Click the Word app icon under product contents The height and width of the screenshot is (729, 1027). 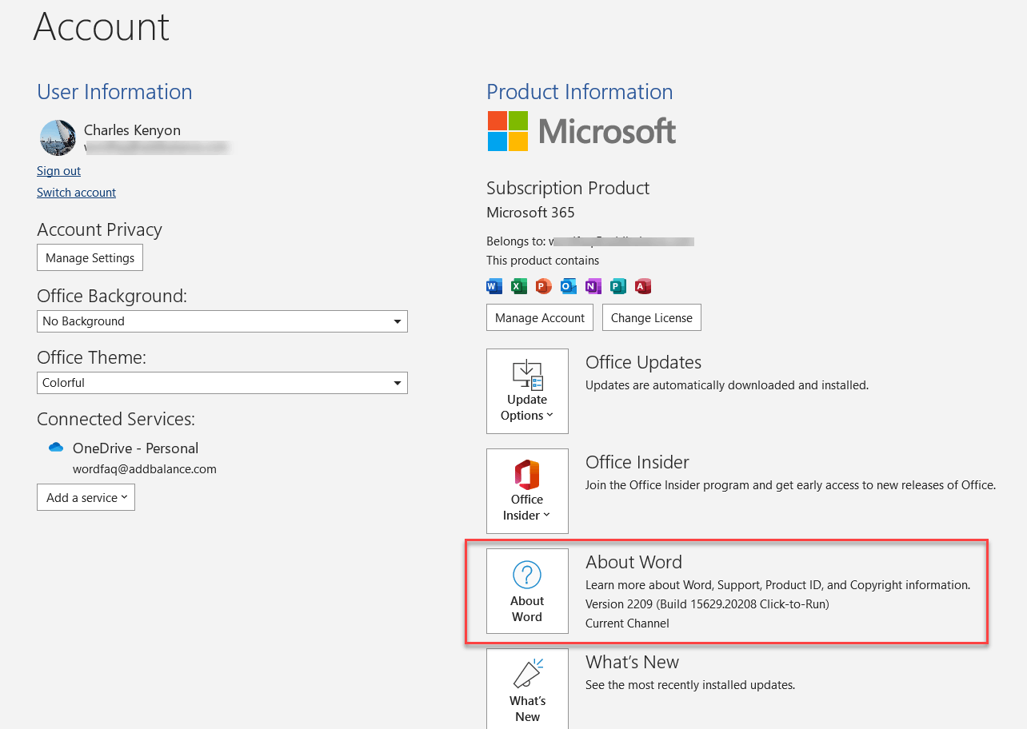click(x=494, y=286)
